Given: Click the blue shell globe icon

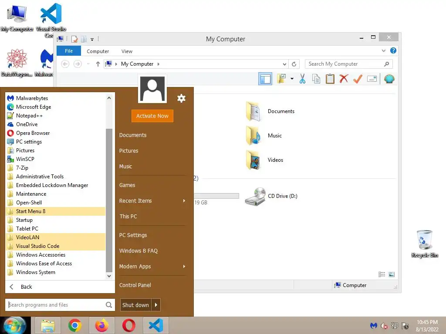Looking at the screenshot, I should pyautogui.click(x=389, y=79).
